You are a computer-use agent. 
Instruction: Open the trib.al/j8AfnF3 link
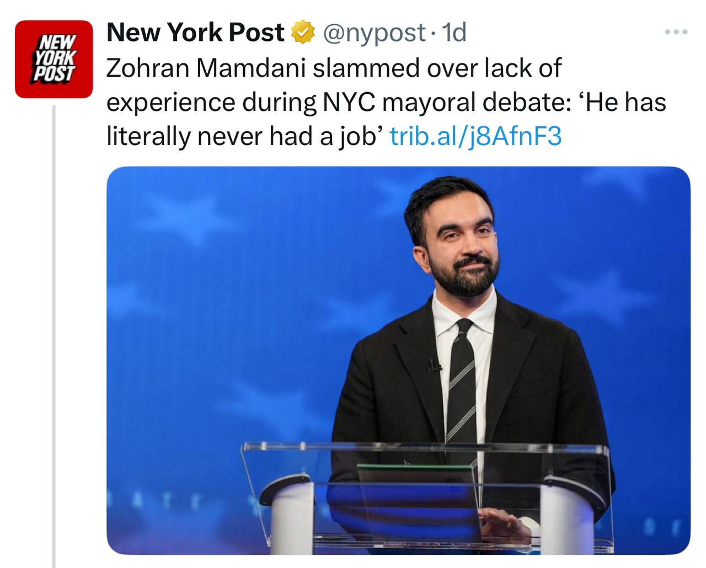475,136
